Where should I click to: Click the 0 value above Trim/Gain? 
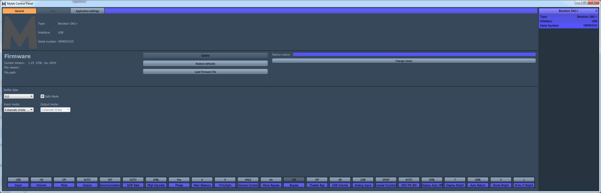coord(225,180)
